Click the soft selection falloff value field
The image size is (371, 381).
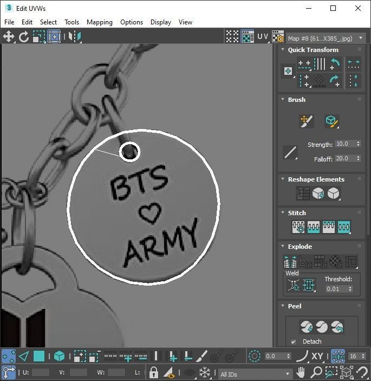pyautogui.click(x=275, y=356)
